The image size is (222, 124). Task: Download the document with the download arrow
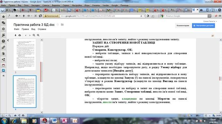[15, 35]
